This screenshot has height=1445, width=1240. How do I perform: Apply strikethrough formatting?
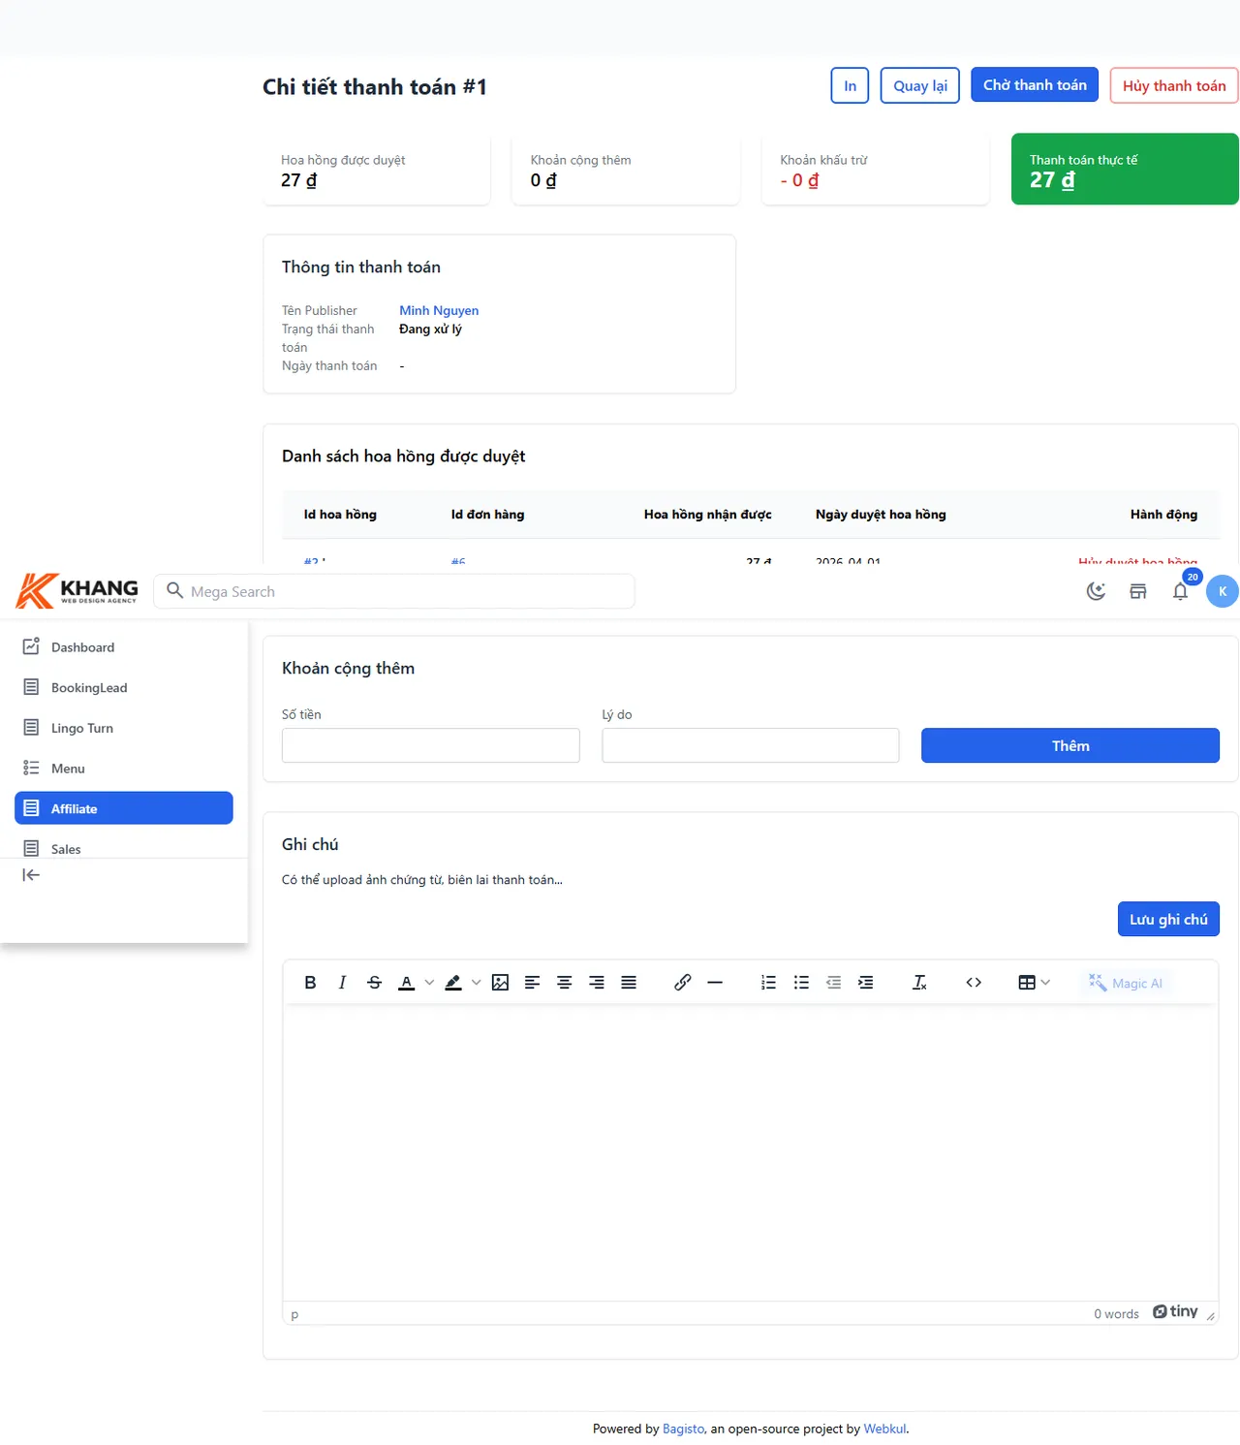coord(375,983)
